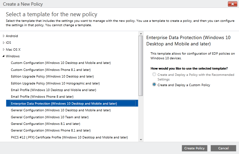Choose Email Profile (Windows 10 Desktop and Mobile)
This screenshot has width=239, height=154.
click(53, 90)
